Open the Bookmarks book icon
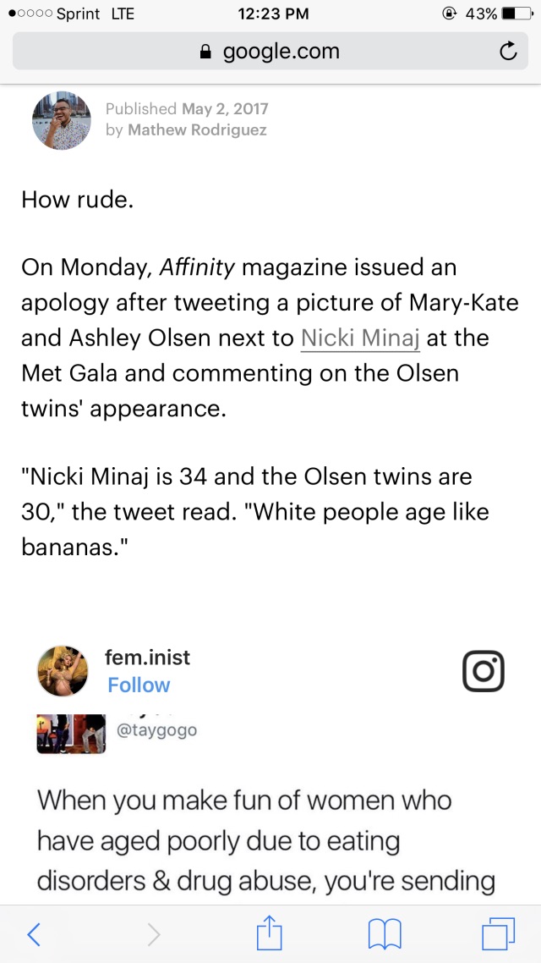 pos(385,933)
